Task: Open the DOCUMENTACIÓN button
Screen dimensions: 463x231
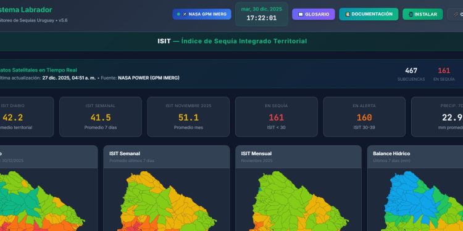Action: click(369, 14)
